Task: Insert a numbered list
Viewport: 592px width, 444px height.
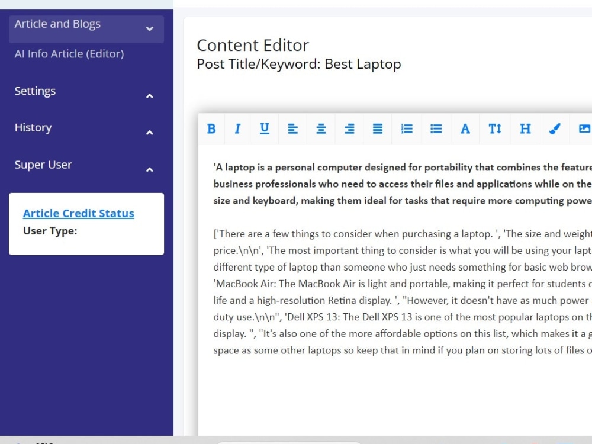Action: coord(407,128)
